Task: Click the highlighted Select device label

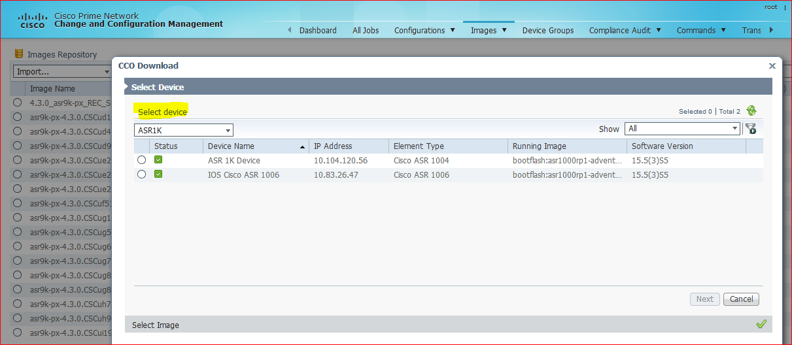Action: point(162,112)
